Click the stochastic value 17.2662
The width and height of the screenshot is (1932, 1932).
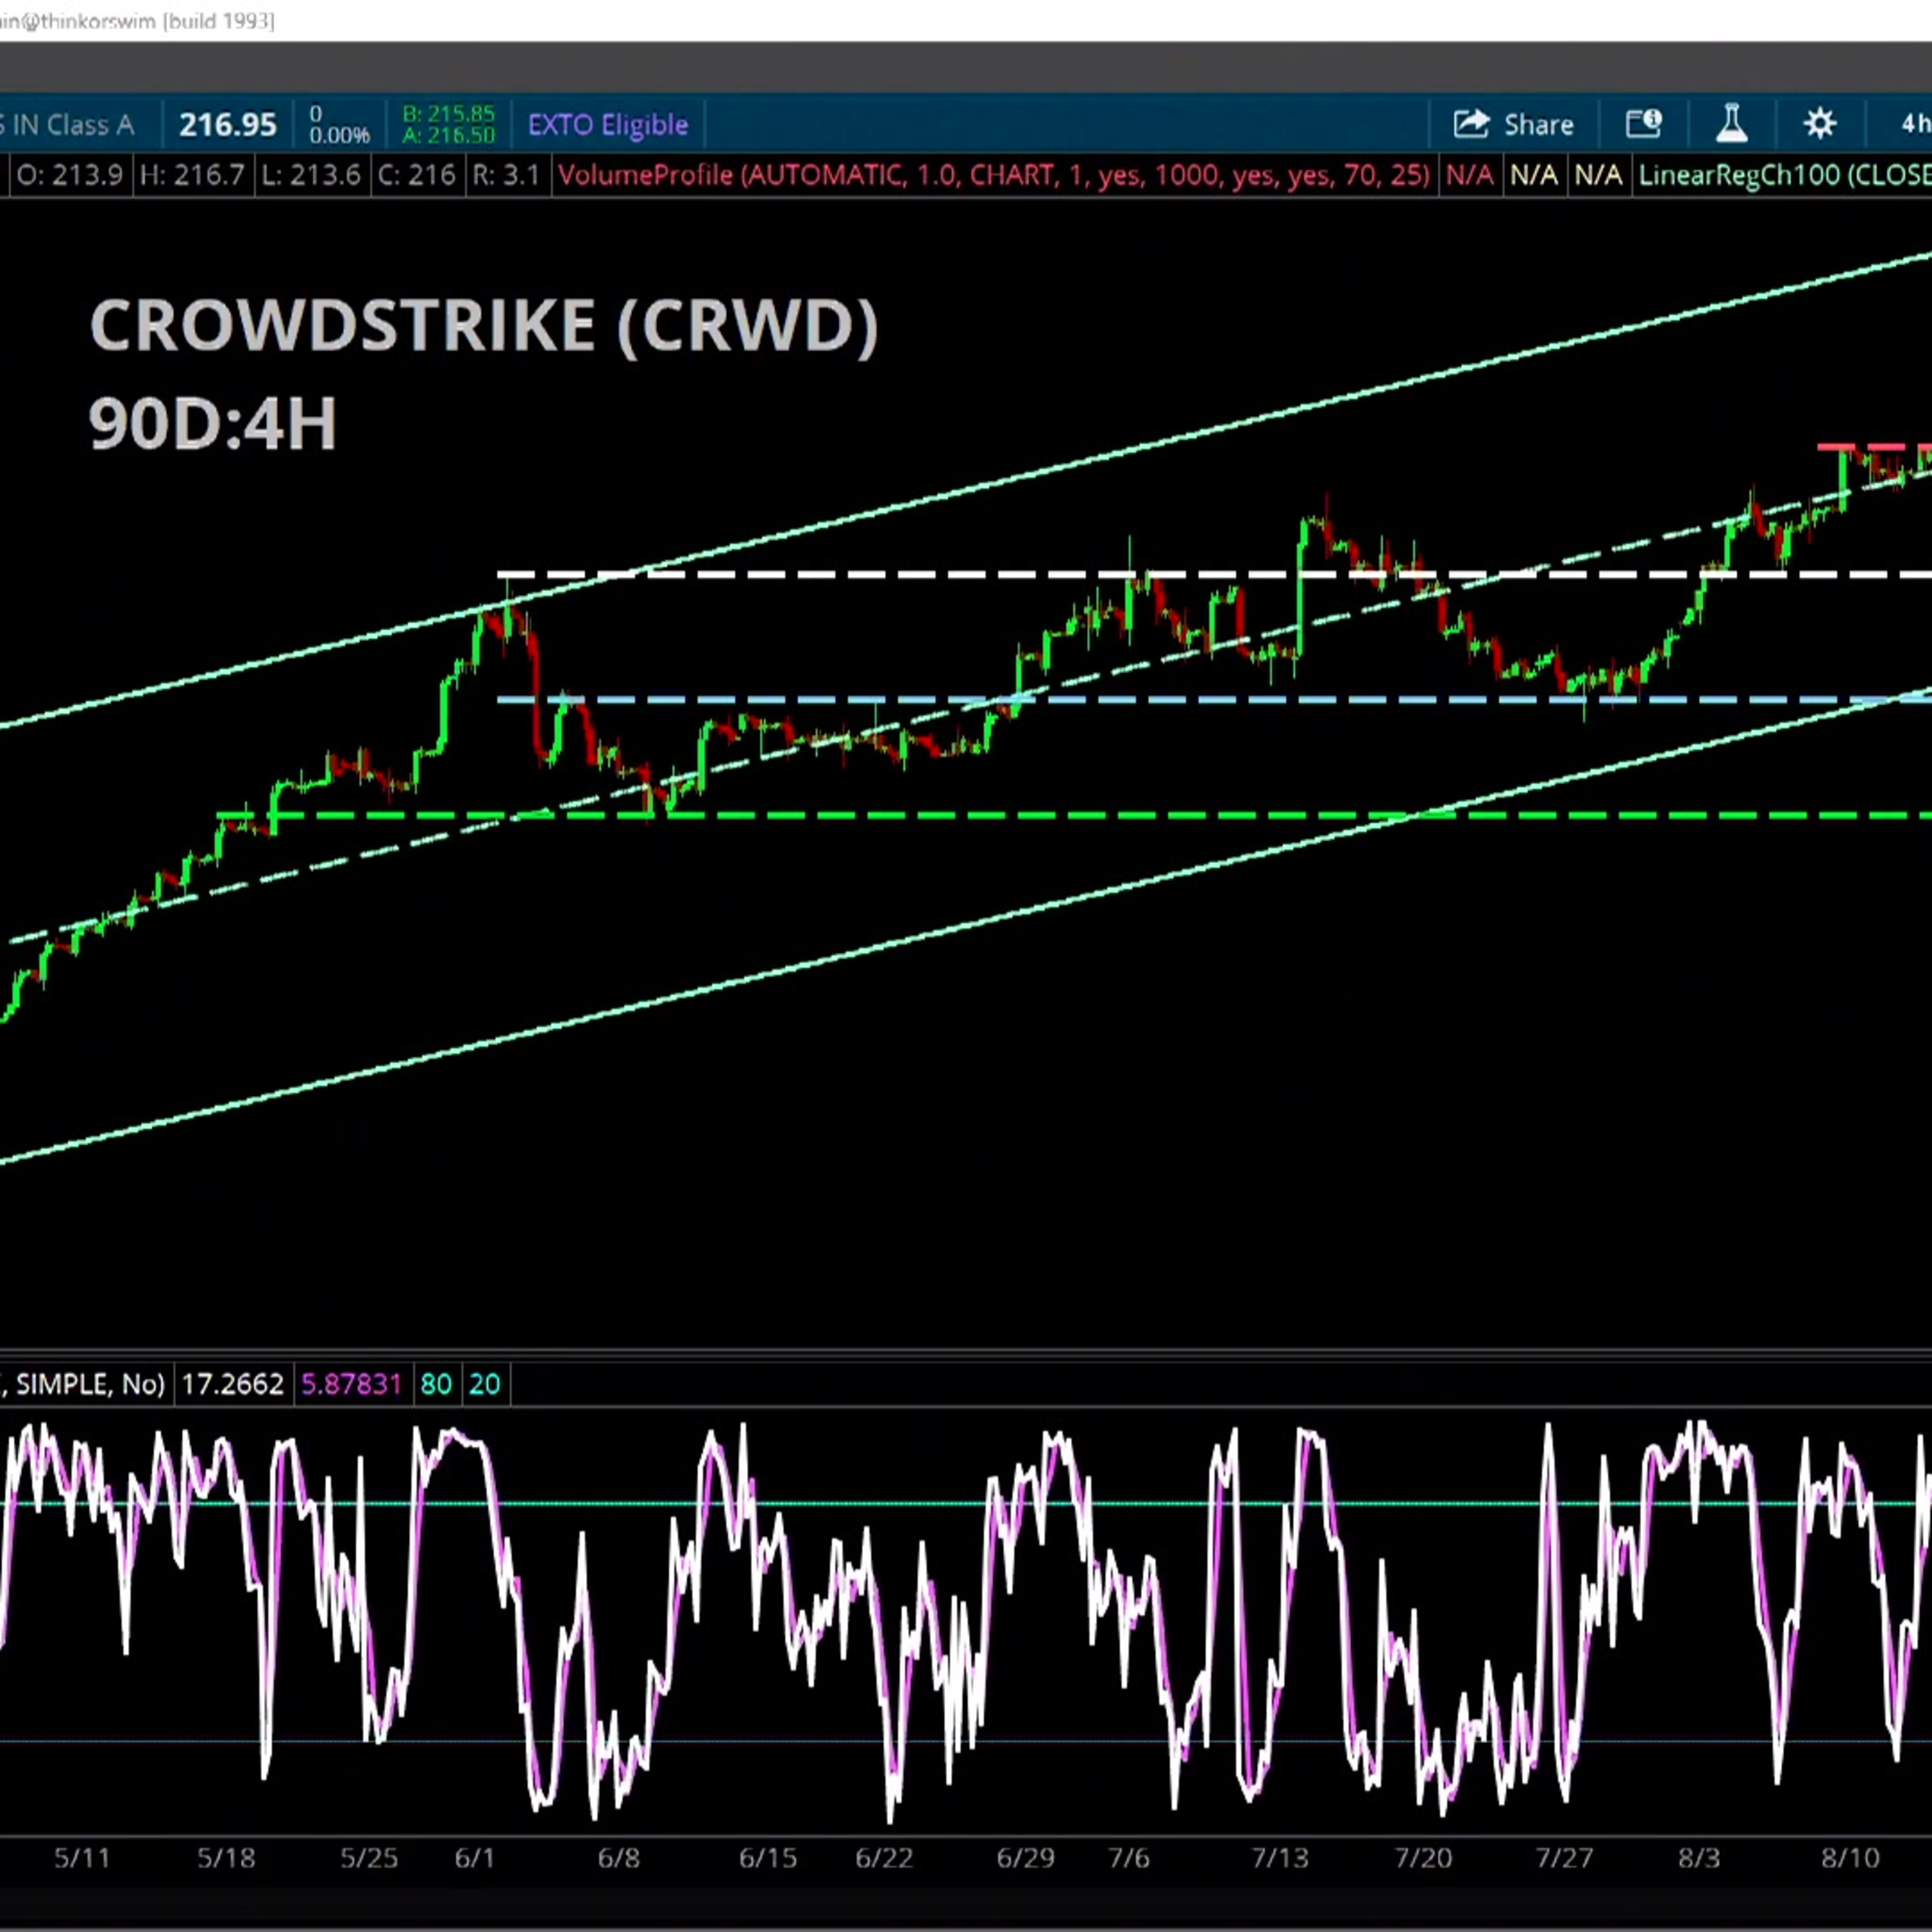[233, 1384]
